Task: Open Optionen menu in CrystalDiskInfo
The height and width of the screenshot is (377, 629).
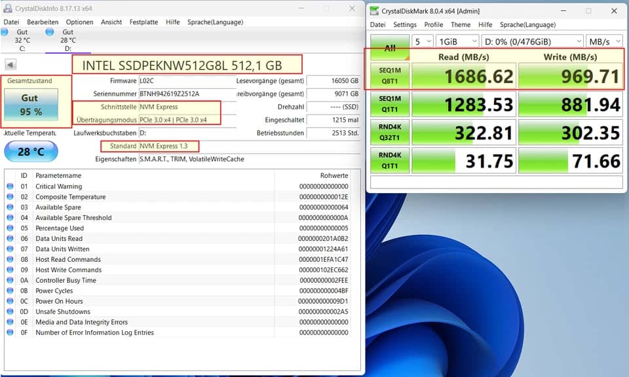Action: [79, 22]
